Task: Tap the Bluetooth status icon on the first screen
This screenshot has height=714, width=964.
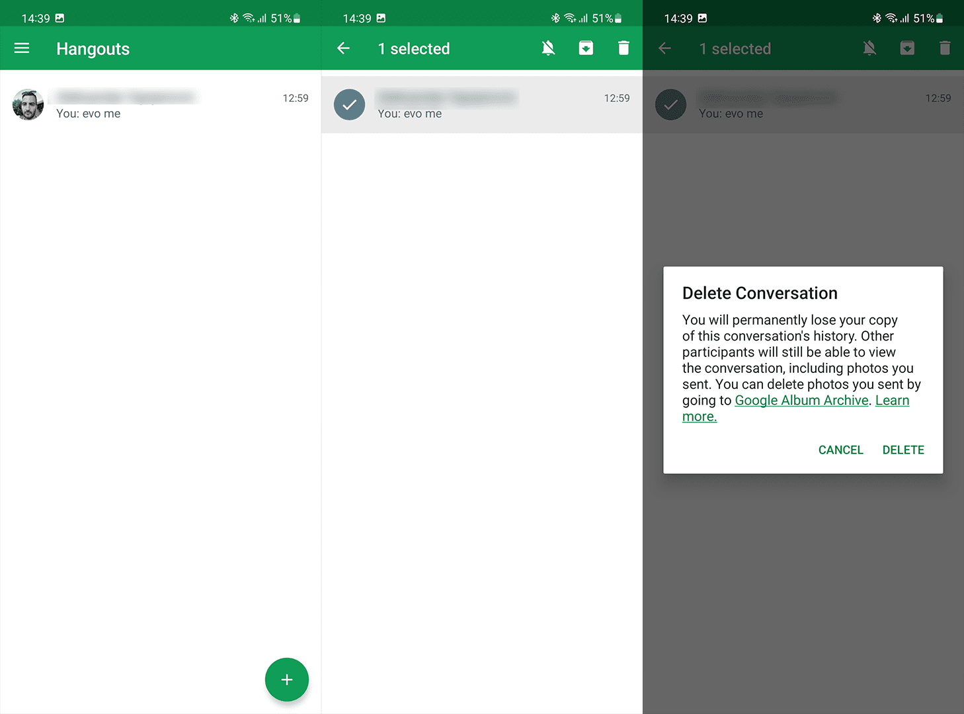Action: [234, 19]
